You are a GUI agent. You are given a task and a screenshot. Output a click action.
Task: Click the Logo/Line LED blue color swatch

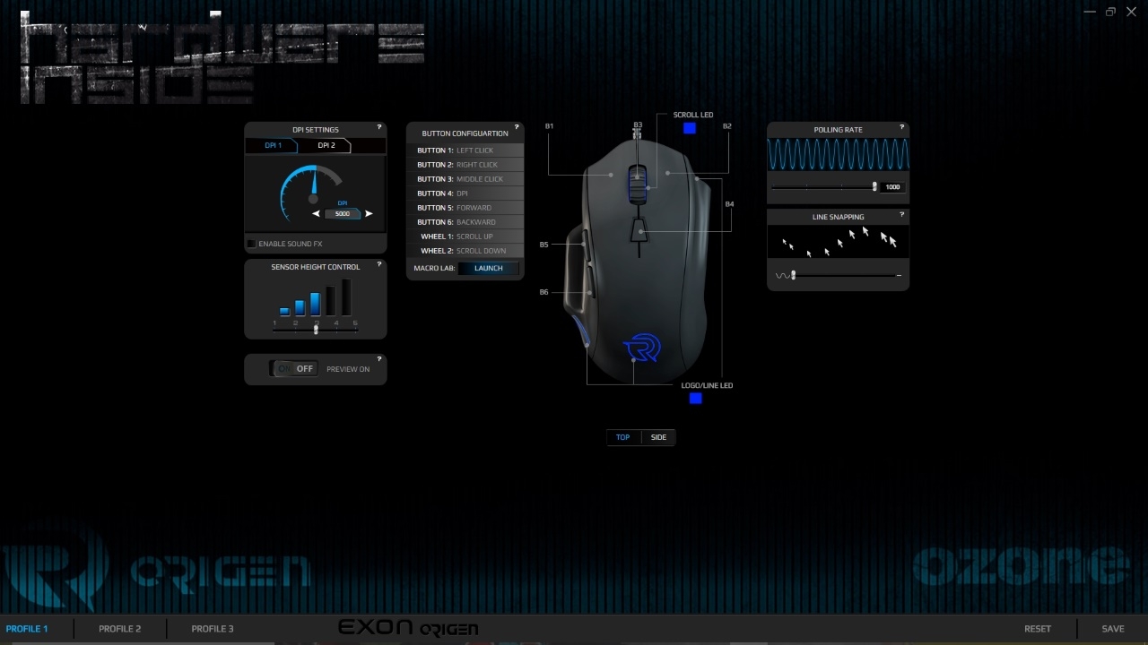[695, 398]
